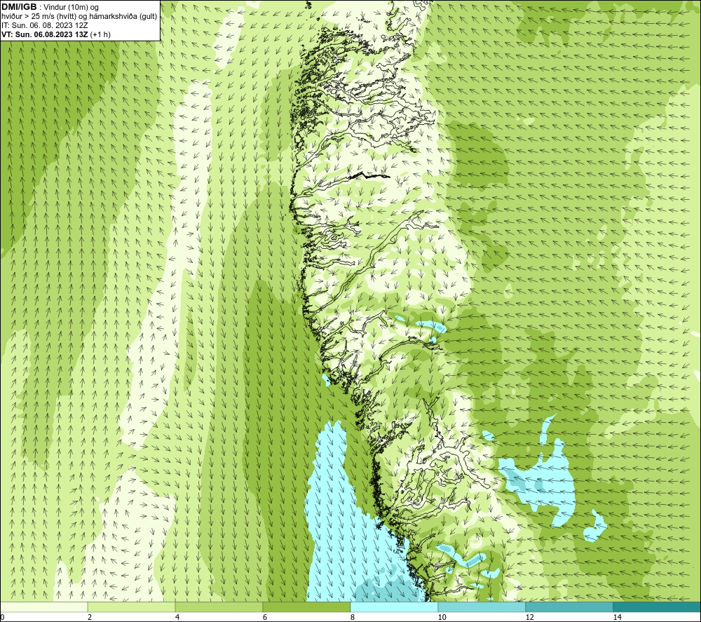Click the 8-10 m/s light cyan swatch
Screen dimensions: 701x622
click(394, 607)
